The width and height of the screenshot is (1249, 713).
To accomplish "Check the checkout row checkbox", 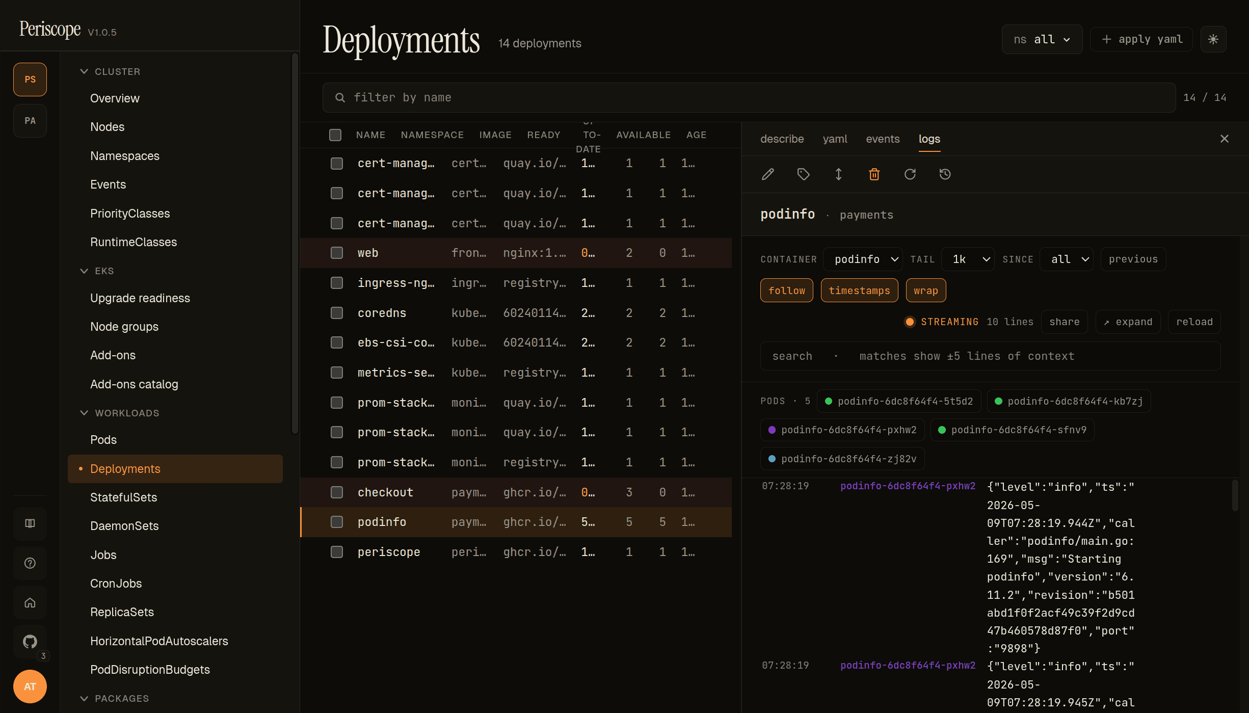I will (x=336, y=492).
